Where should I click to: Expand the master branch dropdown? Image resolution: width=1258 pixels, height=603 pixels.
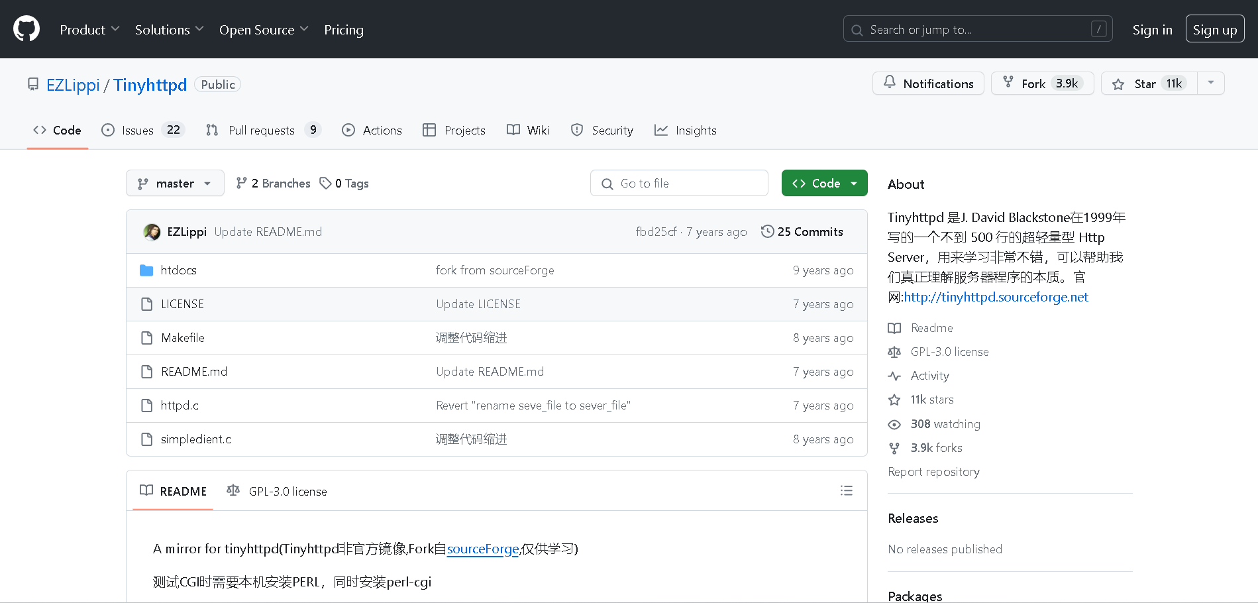point(175,184)
